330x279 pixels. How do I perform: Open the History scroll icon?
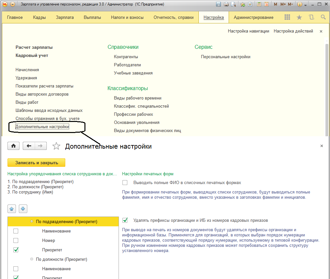coord(311,17)
